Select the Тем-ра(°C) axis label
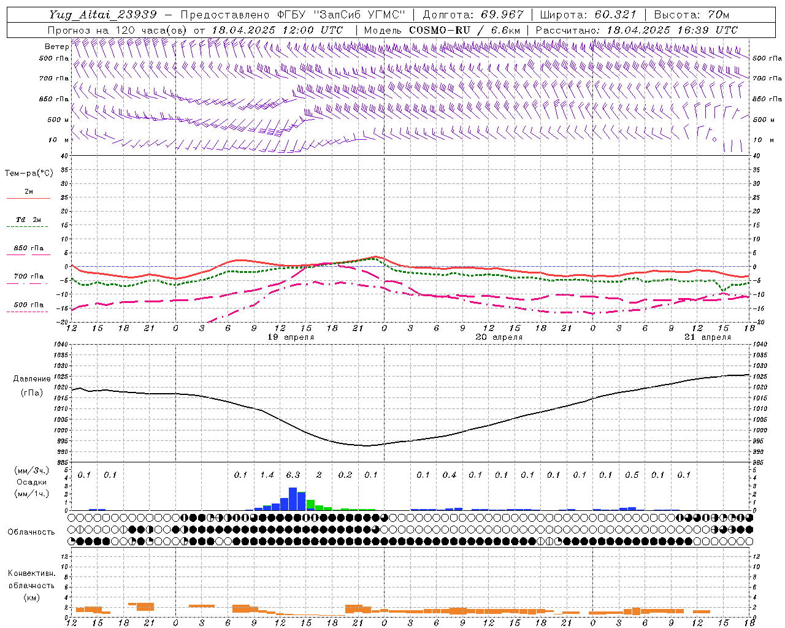The image size is (785, 628). pyautogui.click(x=29, y=174)
